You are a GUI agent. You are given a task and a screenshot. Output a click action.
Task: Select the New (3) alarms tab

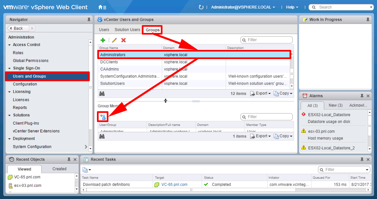pos(335,105)
